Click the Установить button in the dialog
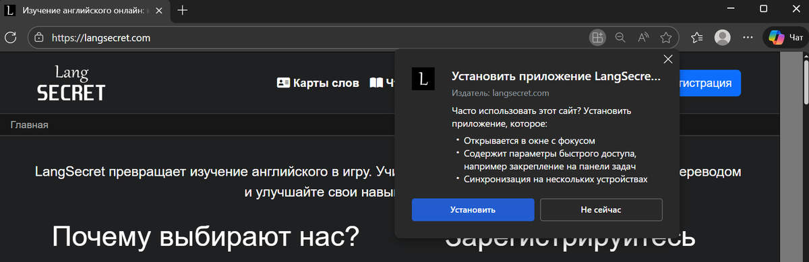The image size is (809, 262). pyautogui.click(x=473, y=209)
